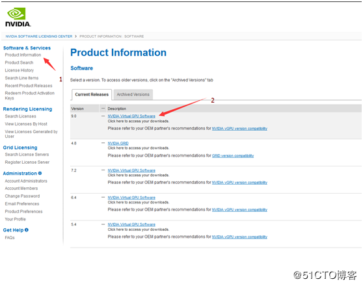This screenshot has width=363, height=286.
Task: Go to Register License Server
Action: [27, 162]
